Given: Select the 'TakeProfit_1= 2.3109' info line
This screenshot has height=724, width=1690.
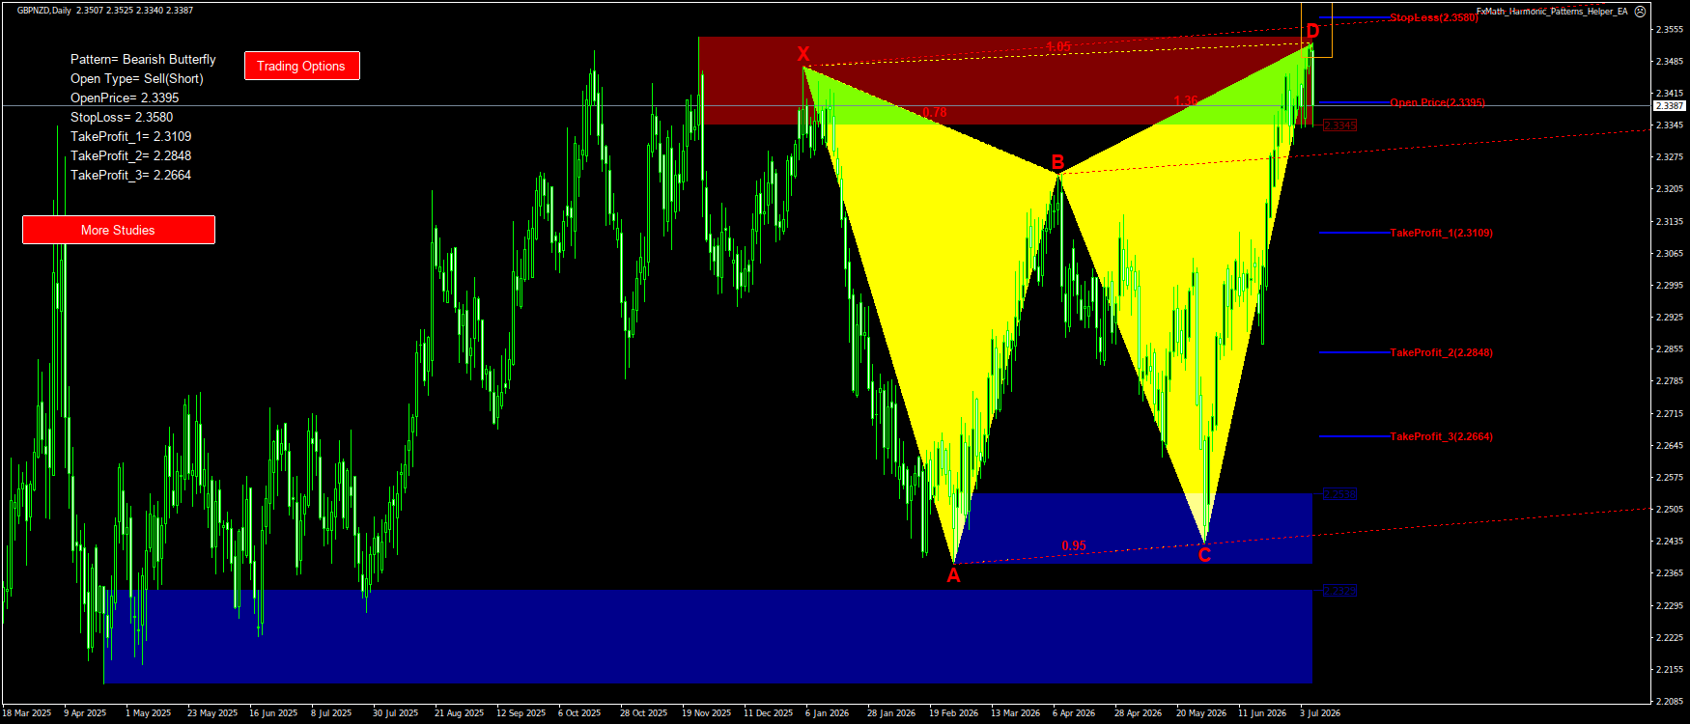Looking at the screenshot, I should [130, 136].
